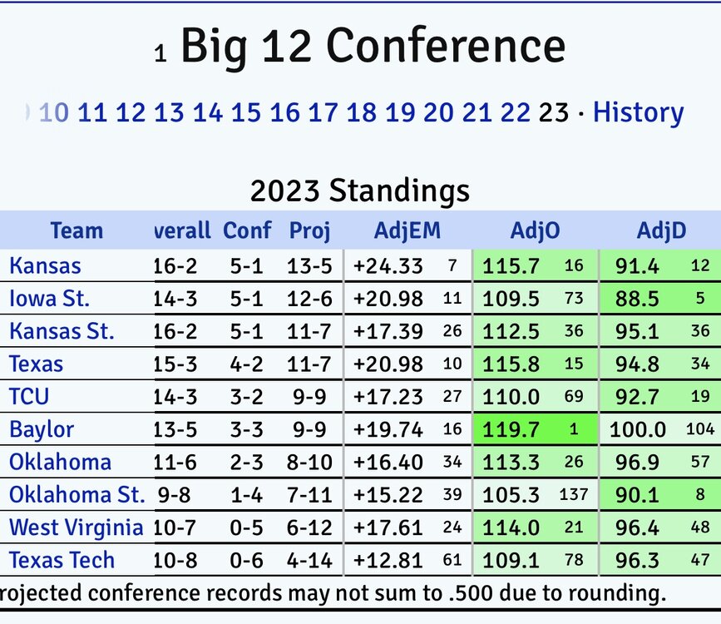Select the 13 season link
This screenshot has height=624, width=721.
169,112
